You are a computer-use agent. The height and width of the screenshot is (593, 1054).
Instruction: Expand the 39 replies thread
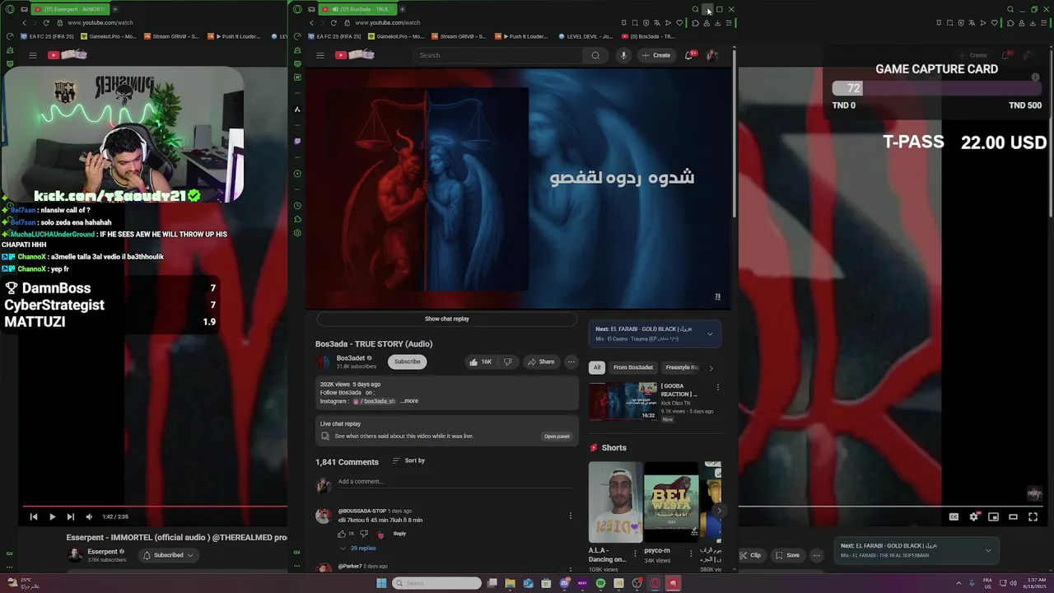coord(359,549)
